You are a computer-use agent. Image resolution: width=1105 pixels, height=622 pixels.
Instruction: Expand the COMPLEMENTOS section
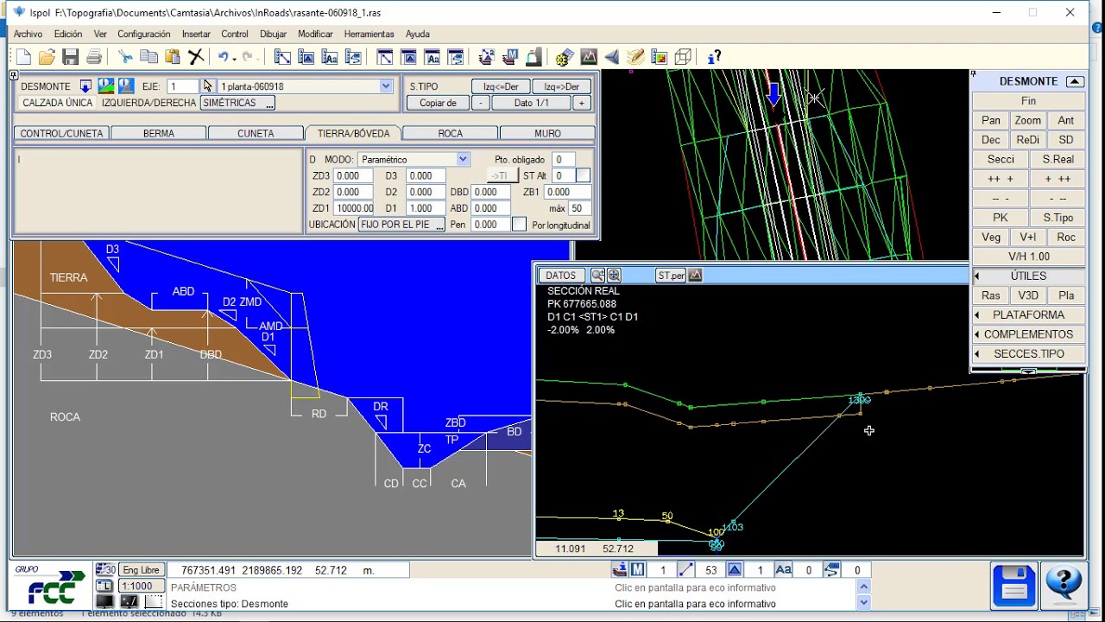[x=1028, y=334]
